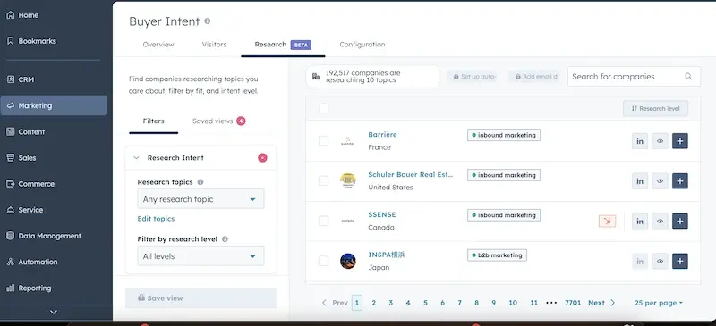Open the Service sidebar section
716x326 pixels.
click(x=25, y=210)
